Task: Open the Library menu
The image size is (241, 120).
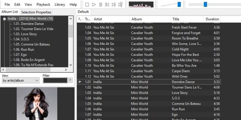Action: coord(60,4)
